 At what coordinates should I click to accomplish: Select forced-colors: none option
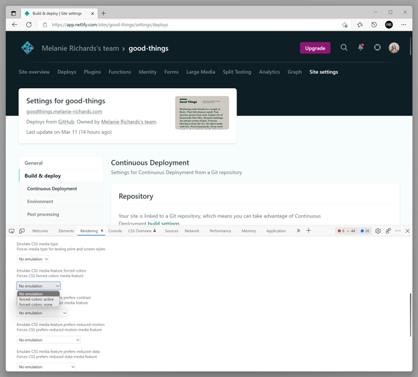(x=38, y=304)
